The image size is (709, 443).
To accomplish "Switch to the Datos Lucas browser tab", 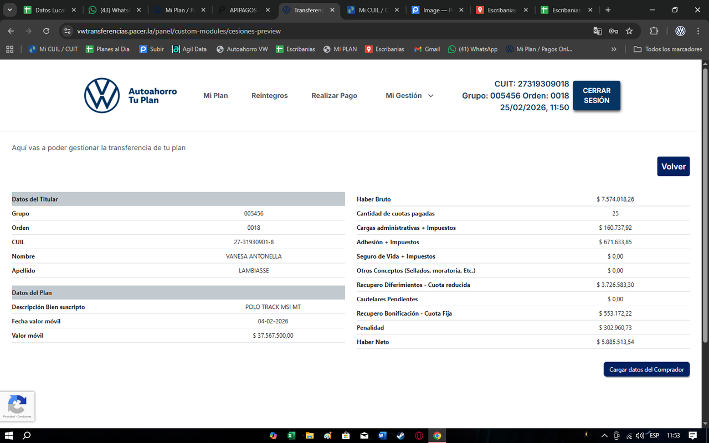I will (x=51, y=10).
